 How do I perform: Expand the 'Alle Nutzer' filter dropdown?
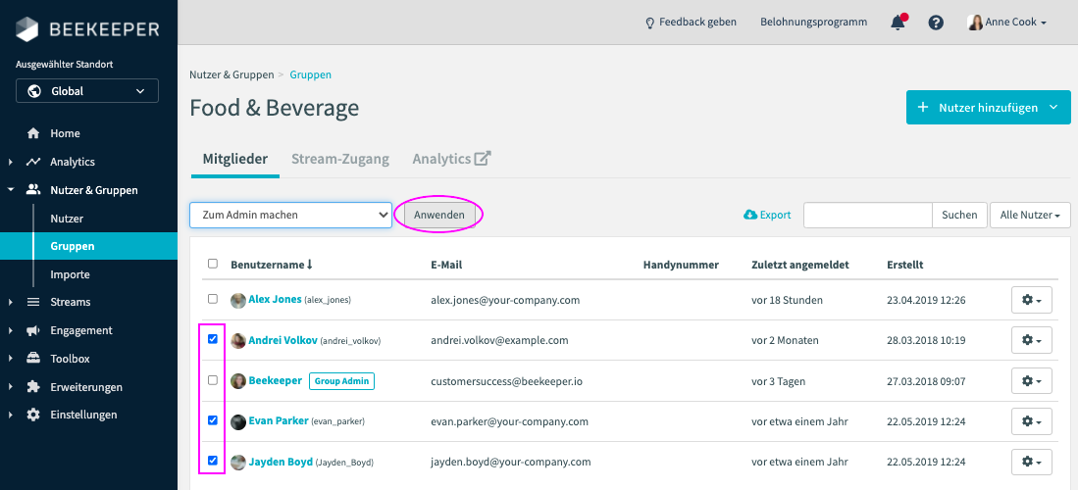[x=1029, y=215]
